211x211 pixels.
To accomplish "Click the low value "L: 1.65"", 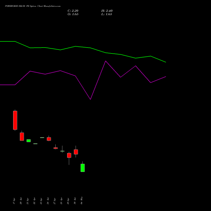I will [x=107, y=14].
